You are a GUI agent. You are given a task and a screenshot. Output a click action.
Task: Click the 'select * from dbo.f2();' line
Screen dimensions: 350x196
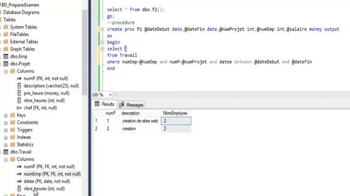tap(136, 10)
